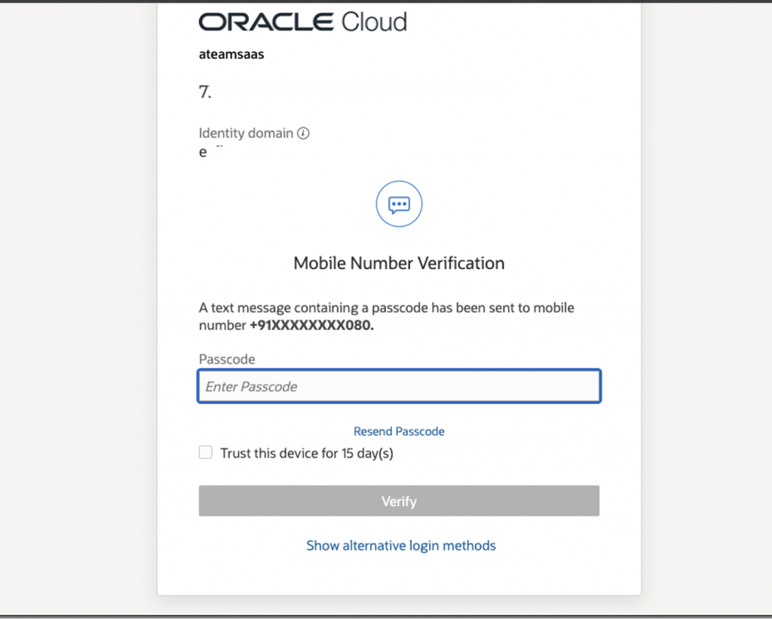Click the masked number +91XXXXXXXX080
Viewport: 772px width, 619px height.
(311, 326)
